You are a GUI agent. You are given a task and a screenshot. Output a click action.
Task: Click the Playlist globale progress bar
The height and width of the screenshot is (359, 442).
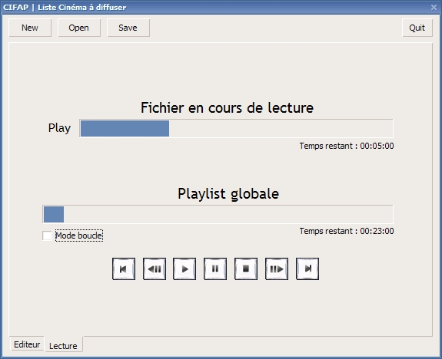point(218,214)
